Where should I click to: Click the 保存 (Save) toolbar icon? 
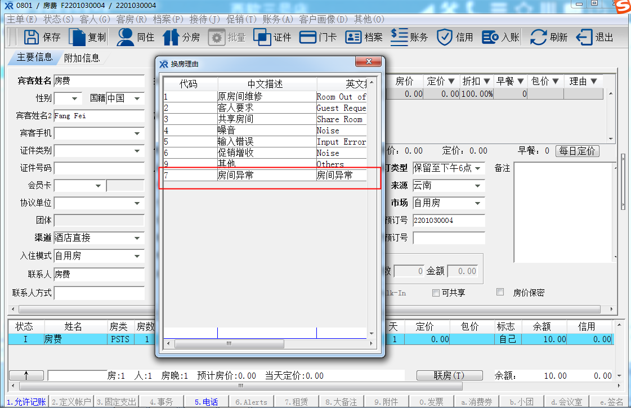(32, 37)
